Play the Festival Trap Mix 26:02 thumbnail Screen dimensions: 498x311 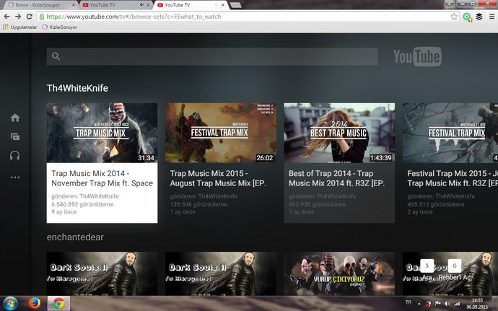220,133
